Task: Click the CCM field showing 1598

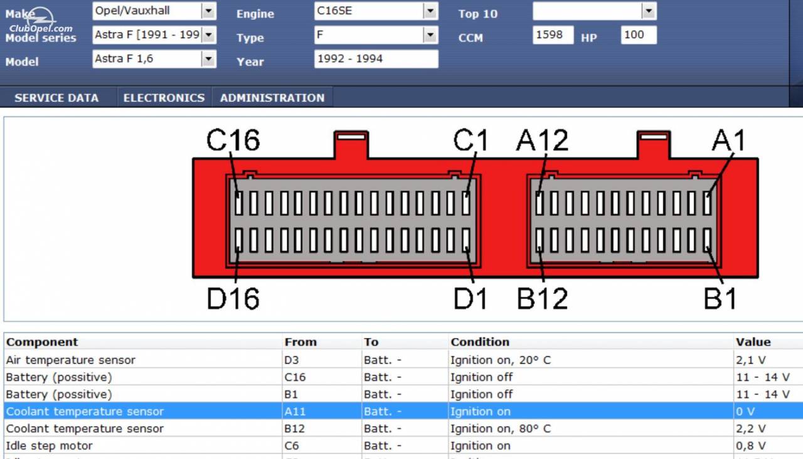Action: tap(553, 34)
